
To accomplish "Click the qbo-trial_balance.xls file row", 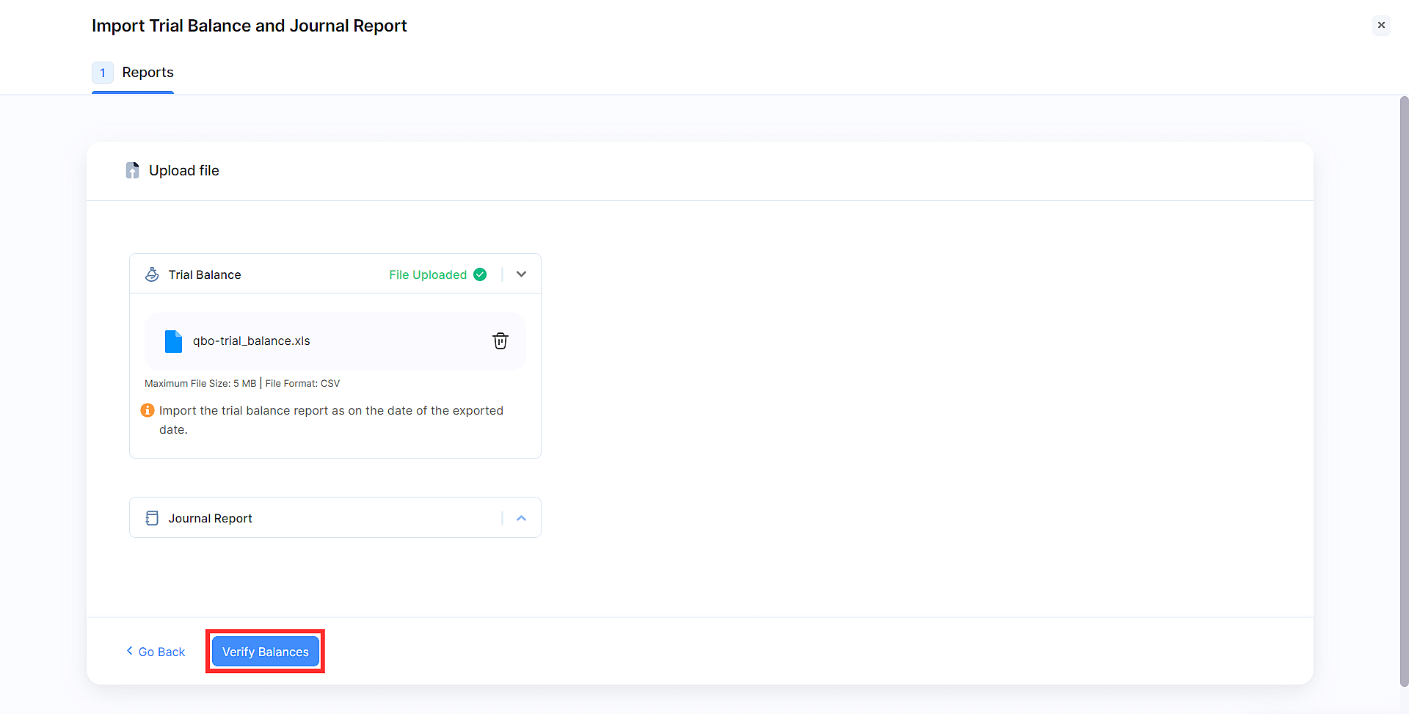I will coord(335,340).
